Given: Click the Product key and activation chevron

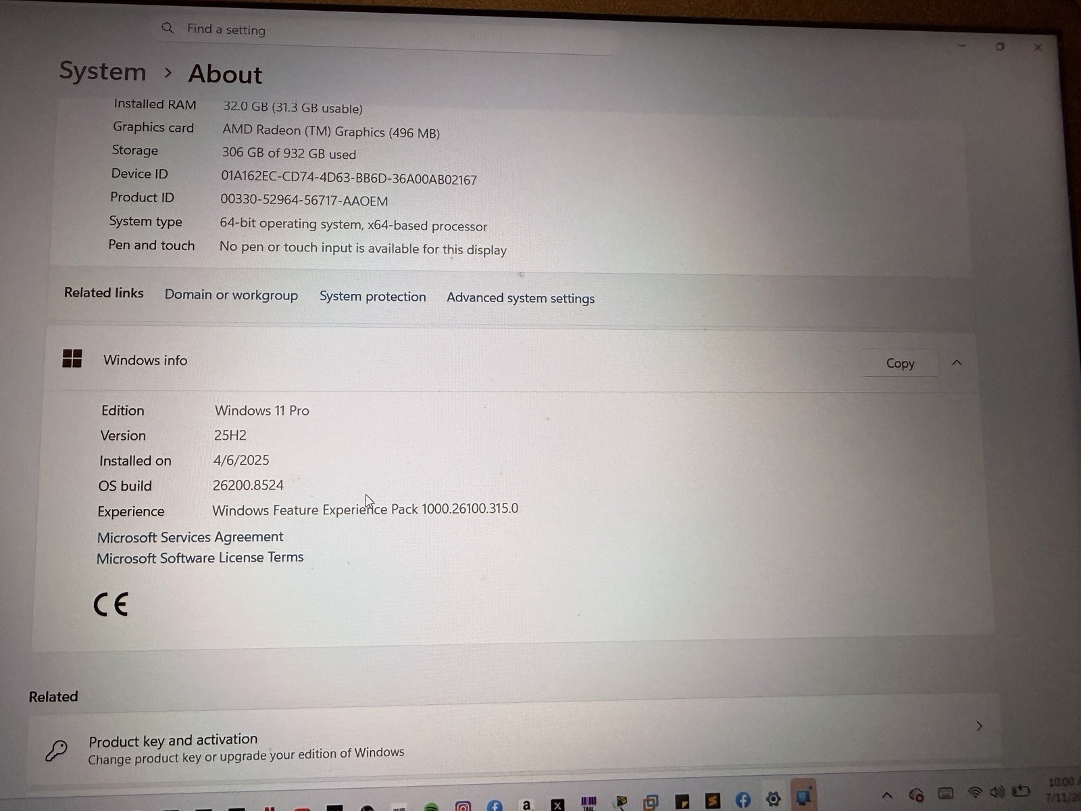Looking at the screenshot, I should pos(979,726).
